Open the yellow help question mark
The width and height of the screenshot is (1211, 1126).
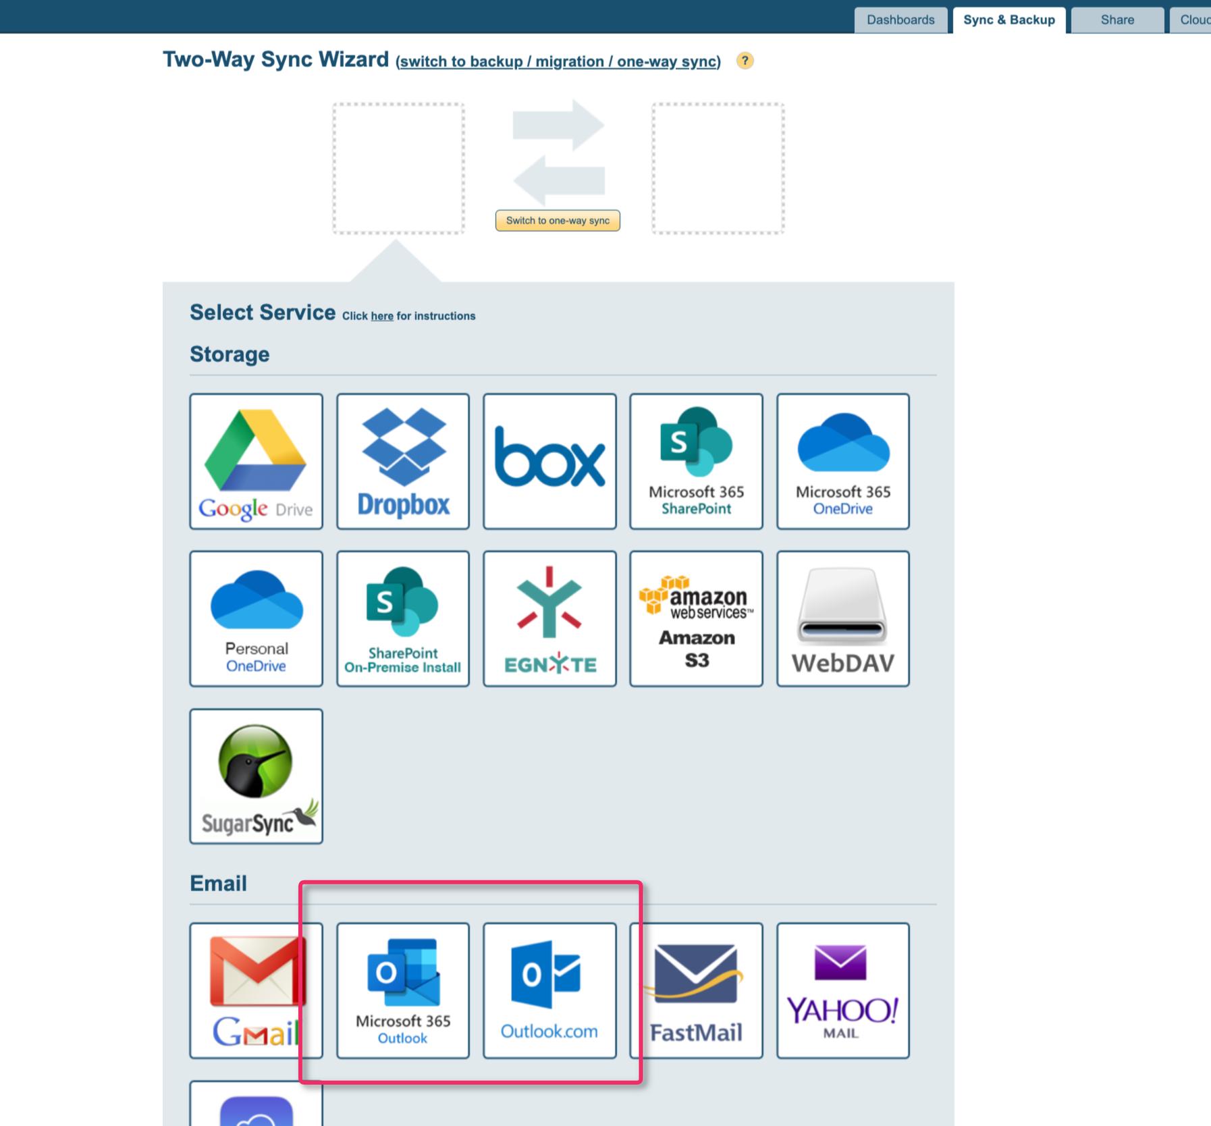click(745, 61)
